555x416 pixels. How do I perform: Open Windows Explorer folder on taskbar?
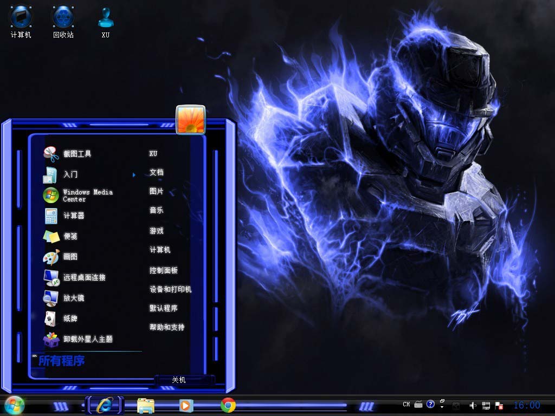pyautogui.click(x=145, y=405)
